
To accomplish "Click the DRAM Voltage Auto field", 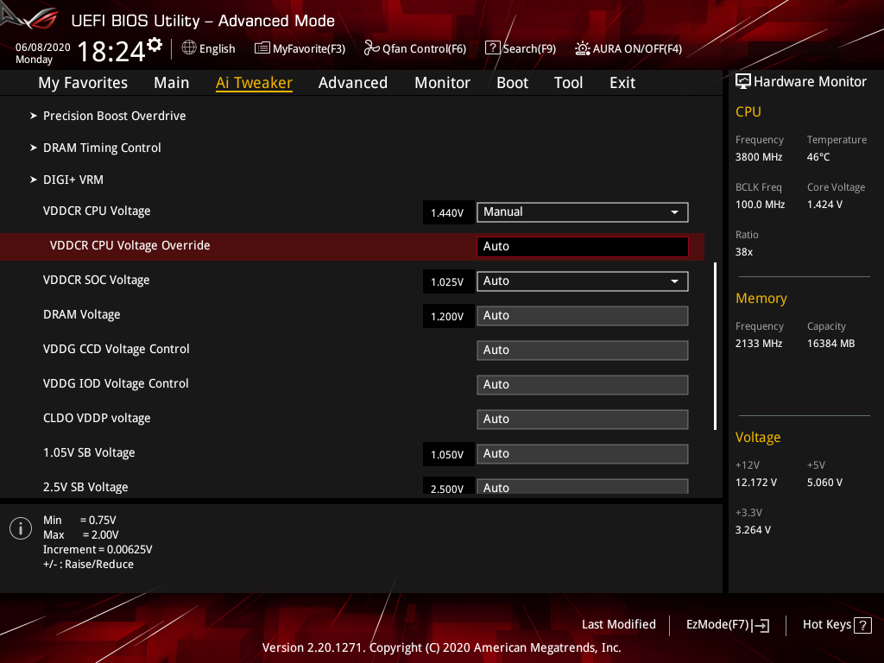I will pyautogui.click(x=583, y=316).
